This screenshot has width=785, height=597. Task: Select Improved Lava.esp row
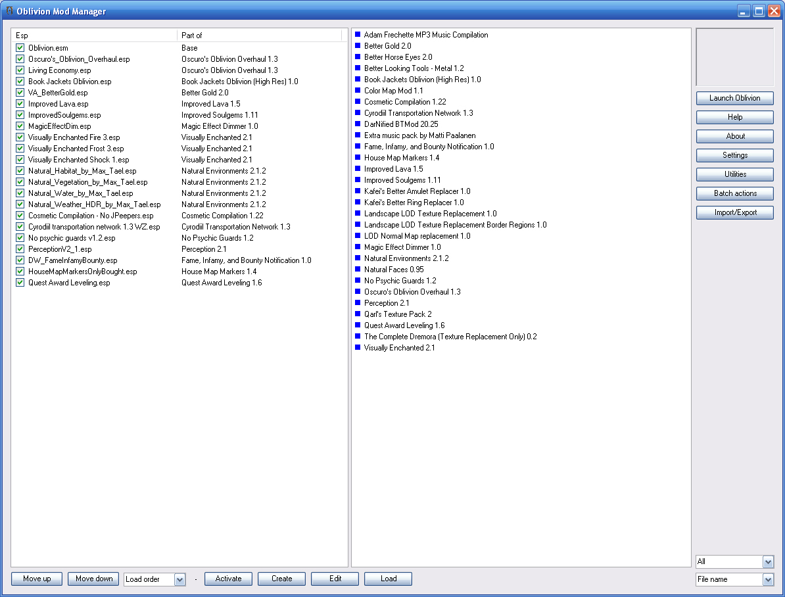point(58,104)
